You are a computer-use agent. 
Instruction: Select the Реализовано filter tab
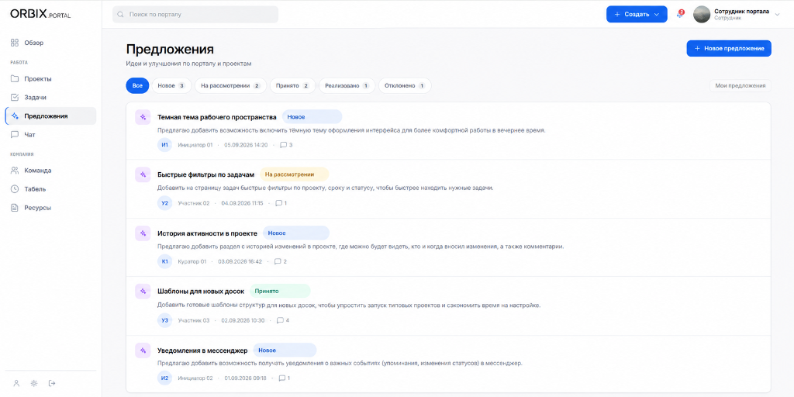tap(347, 85)
